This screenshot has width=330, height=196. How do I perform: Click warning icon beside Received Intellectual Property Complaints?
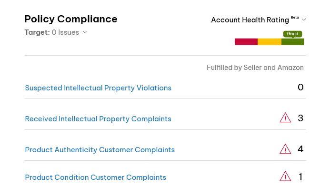coord(285,118)
